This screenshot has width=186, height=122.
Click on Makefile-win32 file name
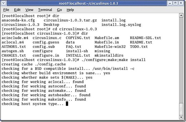click(110, 47)
